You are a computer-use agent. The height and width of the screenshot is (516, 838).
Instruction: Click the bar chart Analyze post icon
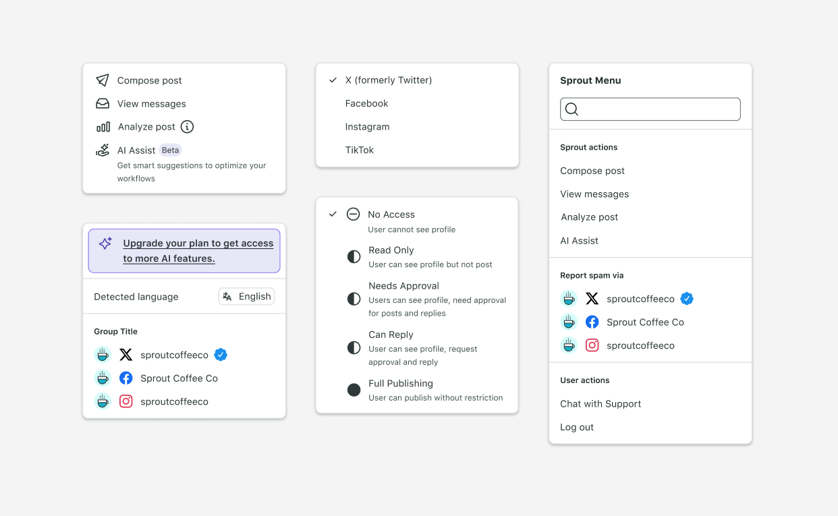(103, 127)
